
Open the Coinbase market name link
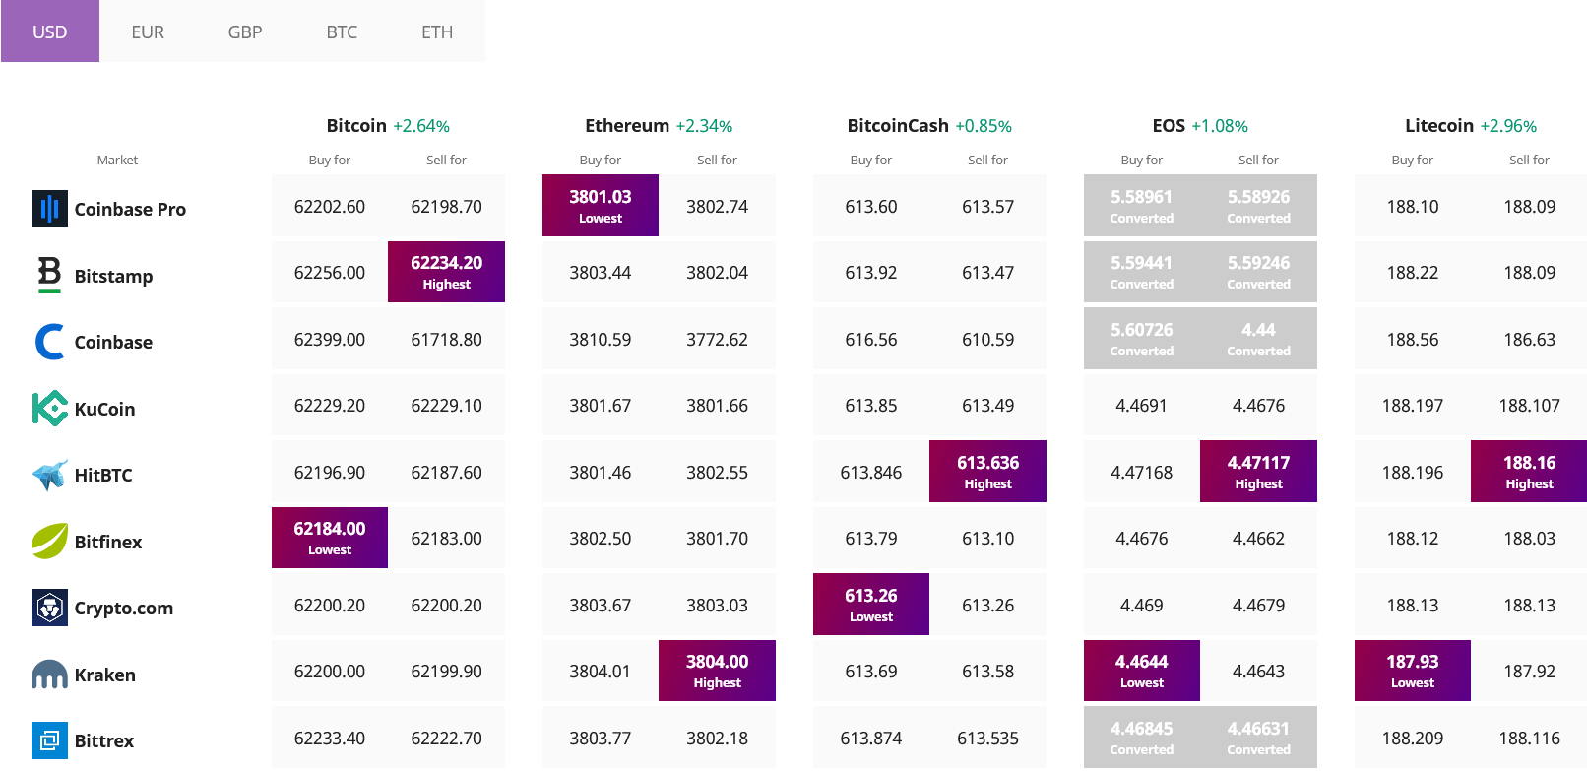click(x=113, y=342)
